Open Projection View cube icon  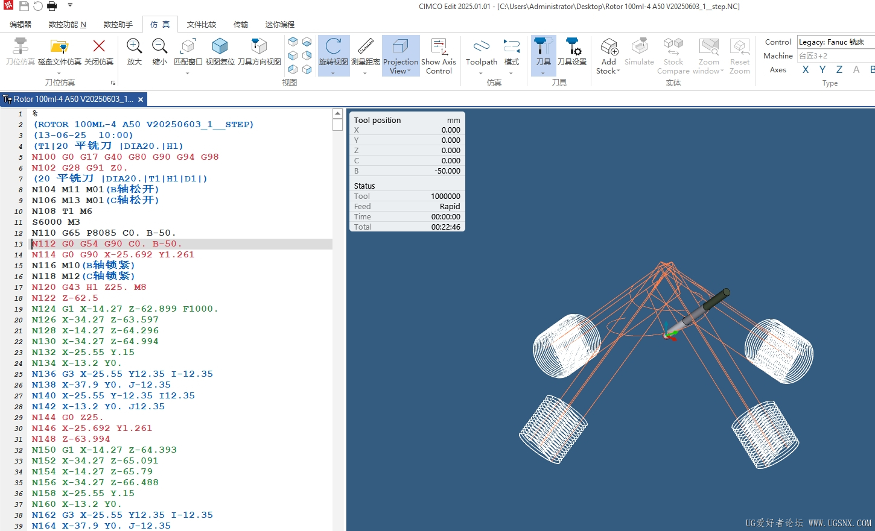pyautogui.click(x=400, y=46)
